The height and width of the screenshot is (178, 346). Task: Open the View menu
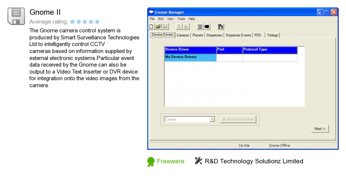click(x=170, y=19)
